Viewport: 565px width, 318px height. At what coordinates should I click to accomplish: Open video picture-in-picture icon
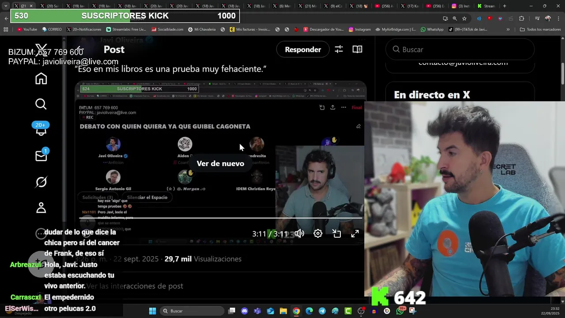click(x=337, y=234)
